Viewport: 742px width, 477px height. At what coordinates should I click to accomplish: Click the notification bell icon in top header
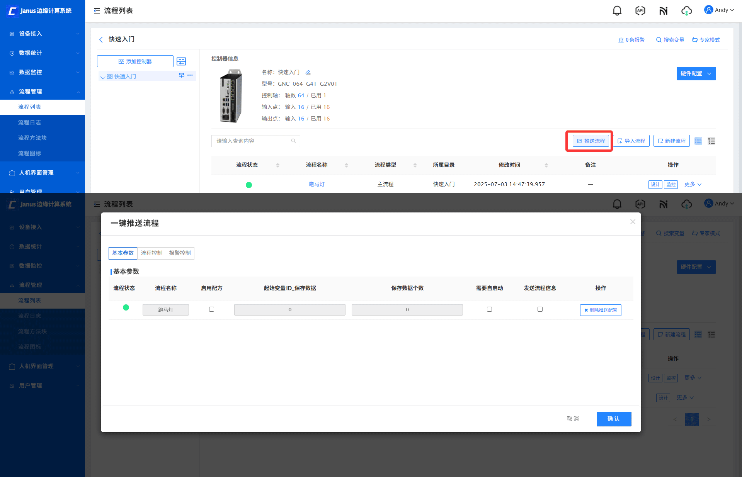pyautogui.click(x=617, y=11)
